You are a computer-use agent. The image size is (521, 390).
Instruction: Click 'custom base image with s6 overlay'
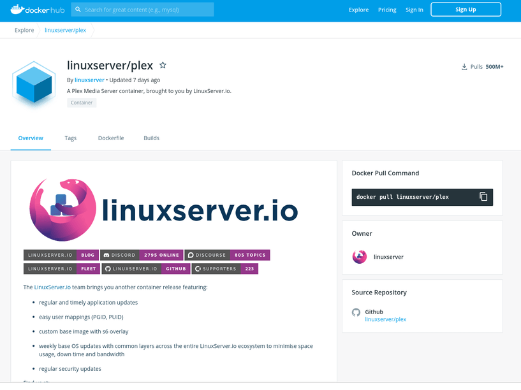coord(84,331)
